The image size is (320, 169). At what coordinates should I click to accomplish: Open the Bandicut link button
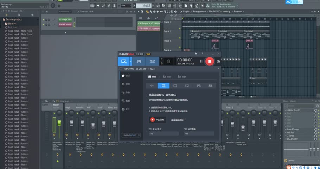[131, 135]
